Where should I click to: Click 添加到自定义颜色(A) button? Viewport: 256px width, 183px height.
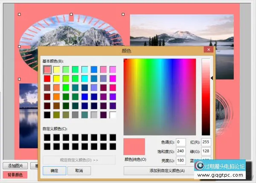[167, 171]
